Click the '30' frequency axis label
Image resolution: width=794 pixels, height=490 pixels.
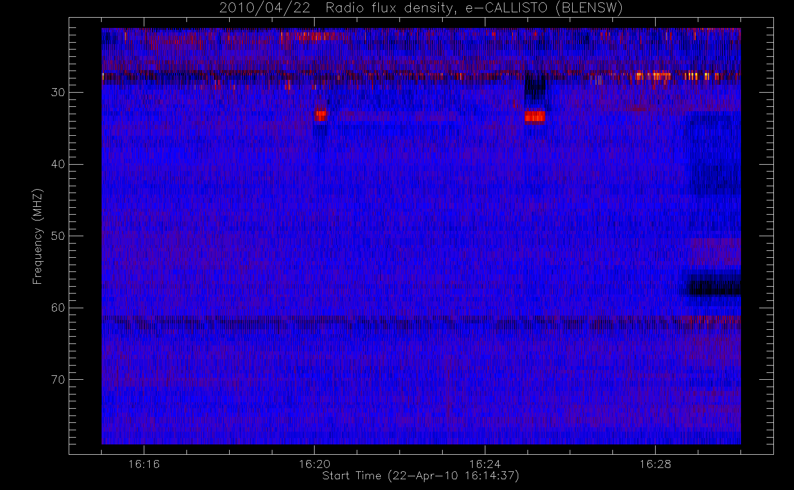pyautogui.click(x=58, y=92)
